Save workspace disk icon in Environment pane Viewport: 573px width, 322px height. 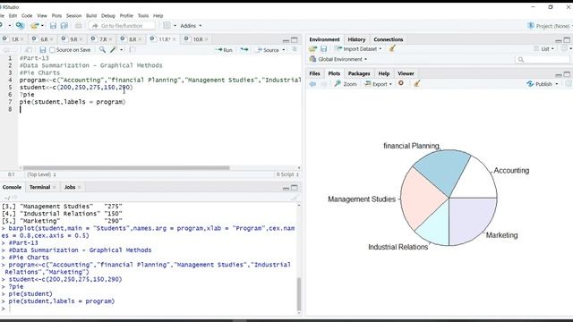[323, 48]
